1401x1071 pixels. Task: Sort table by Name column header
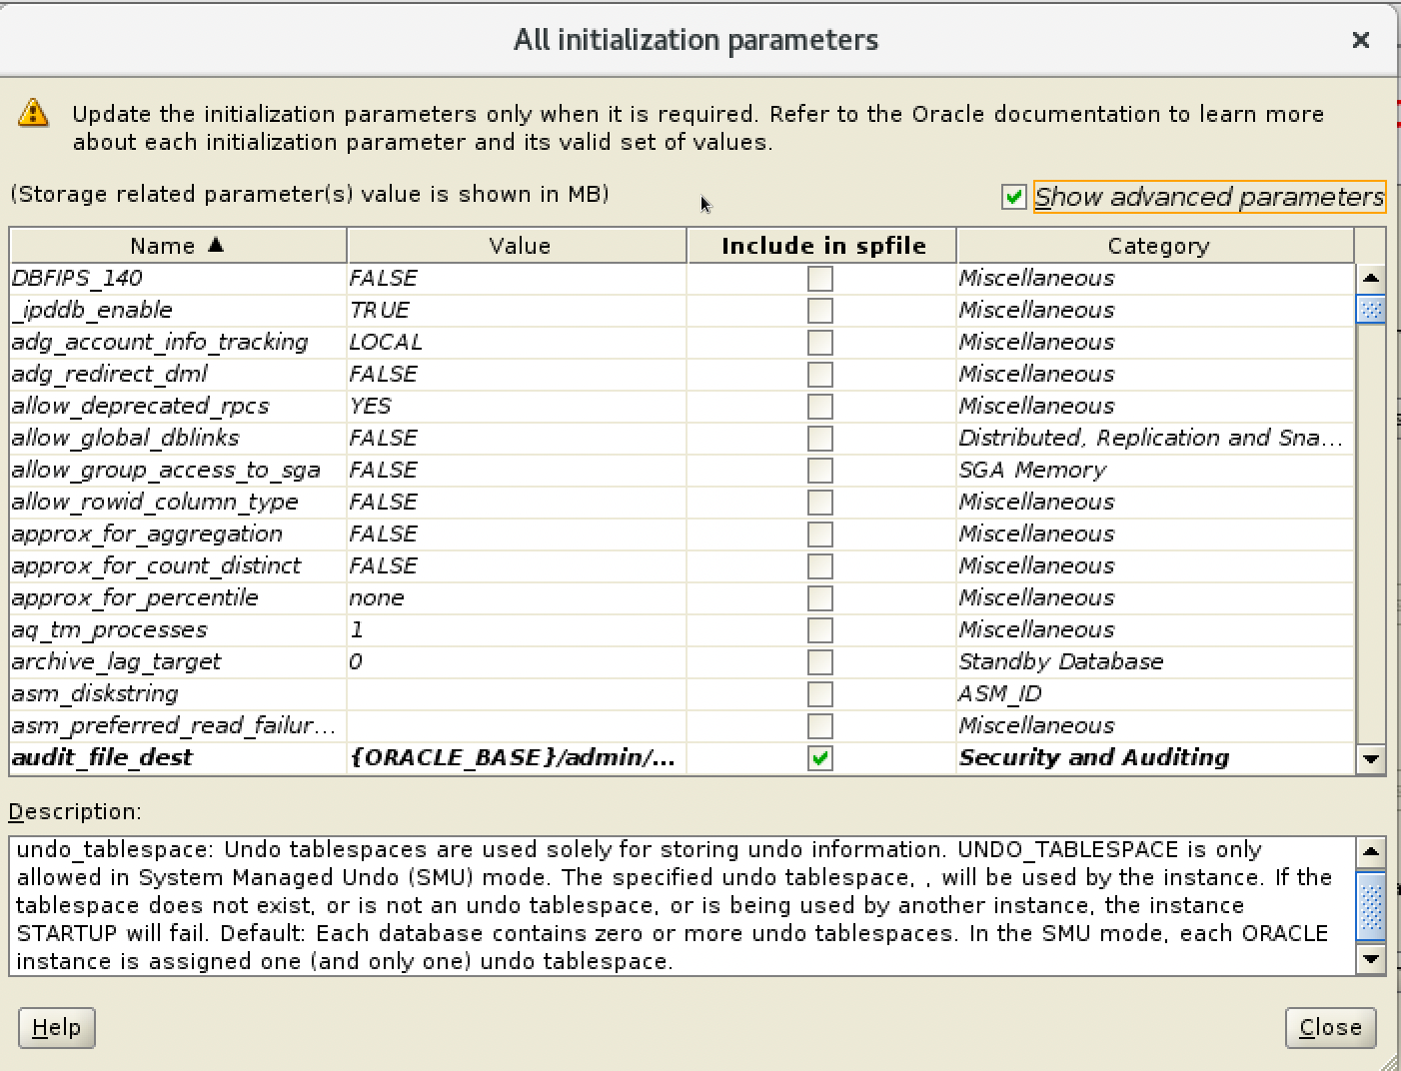(178, 246)
